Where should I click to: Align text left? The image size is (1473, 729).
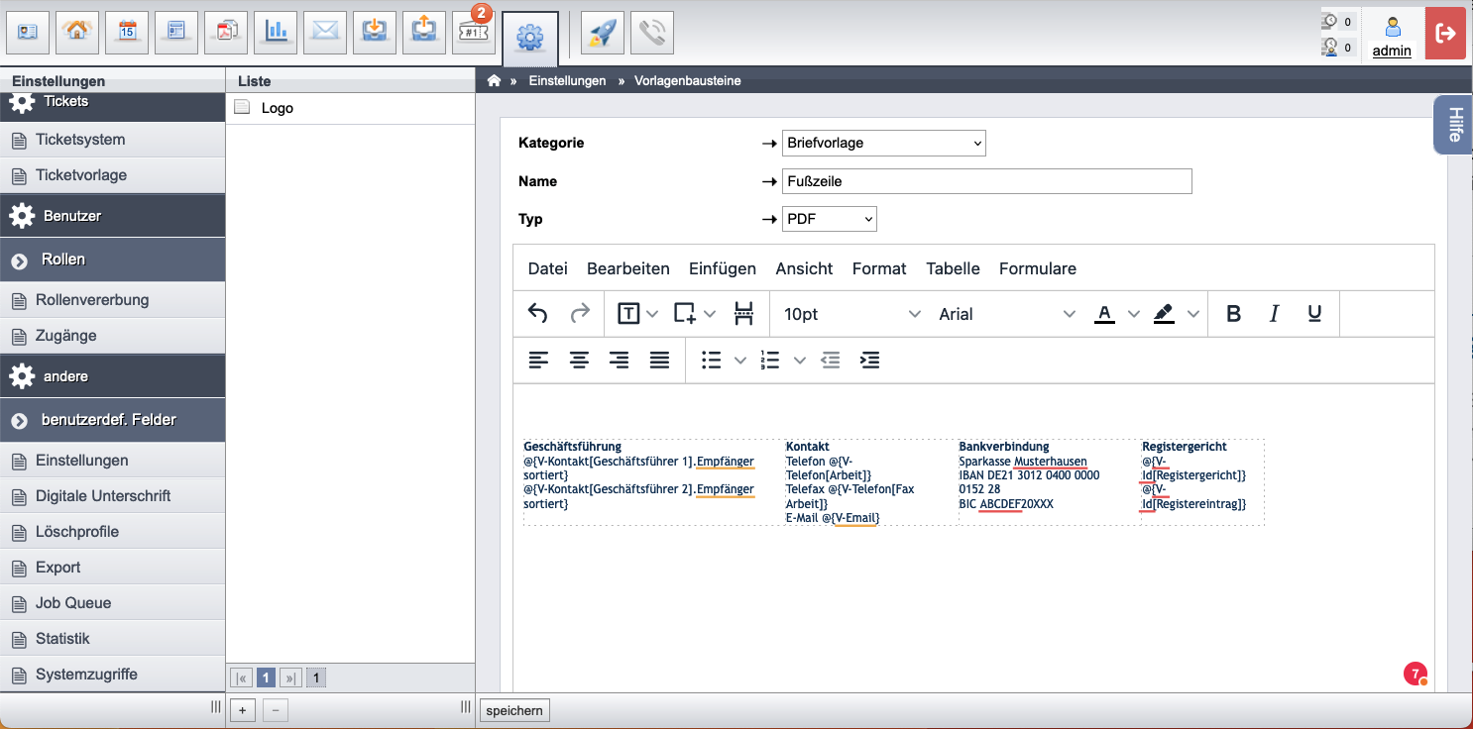click(x=538, y=361)
